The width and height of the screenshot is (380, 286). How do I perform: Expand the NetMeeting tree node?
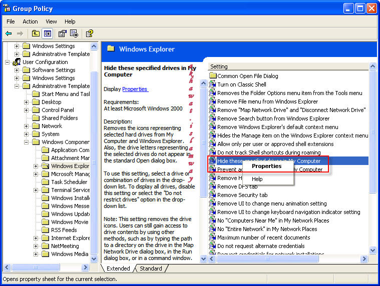pos(36,246)
